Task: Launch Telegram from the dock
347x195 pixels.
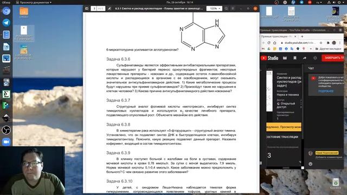Action: click(x=6, y=23)
